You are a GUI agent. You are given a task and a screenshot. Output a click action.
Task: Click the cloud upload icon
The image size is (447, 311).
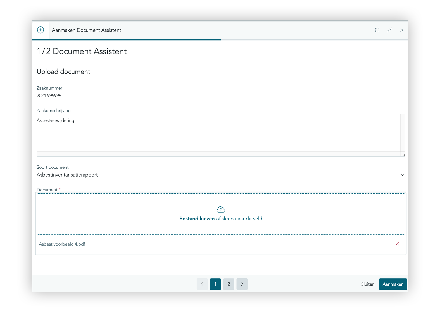click(x=221, y=210)
